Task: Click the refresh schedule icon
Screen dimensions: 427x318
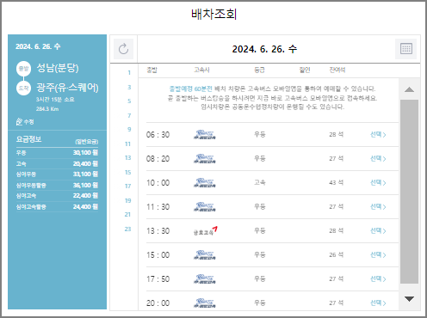Action: coord(123,49)
